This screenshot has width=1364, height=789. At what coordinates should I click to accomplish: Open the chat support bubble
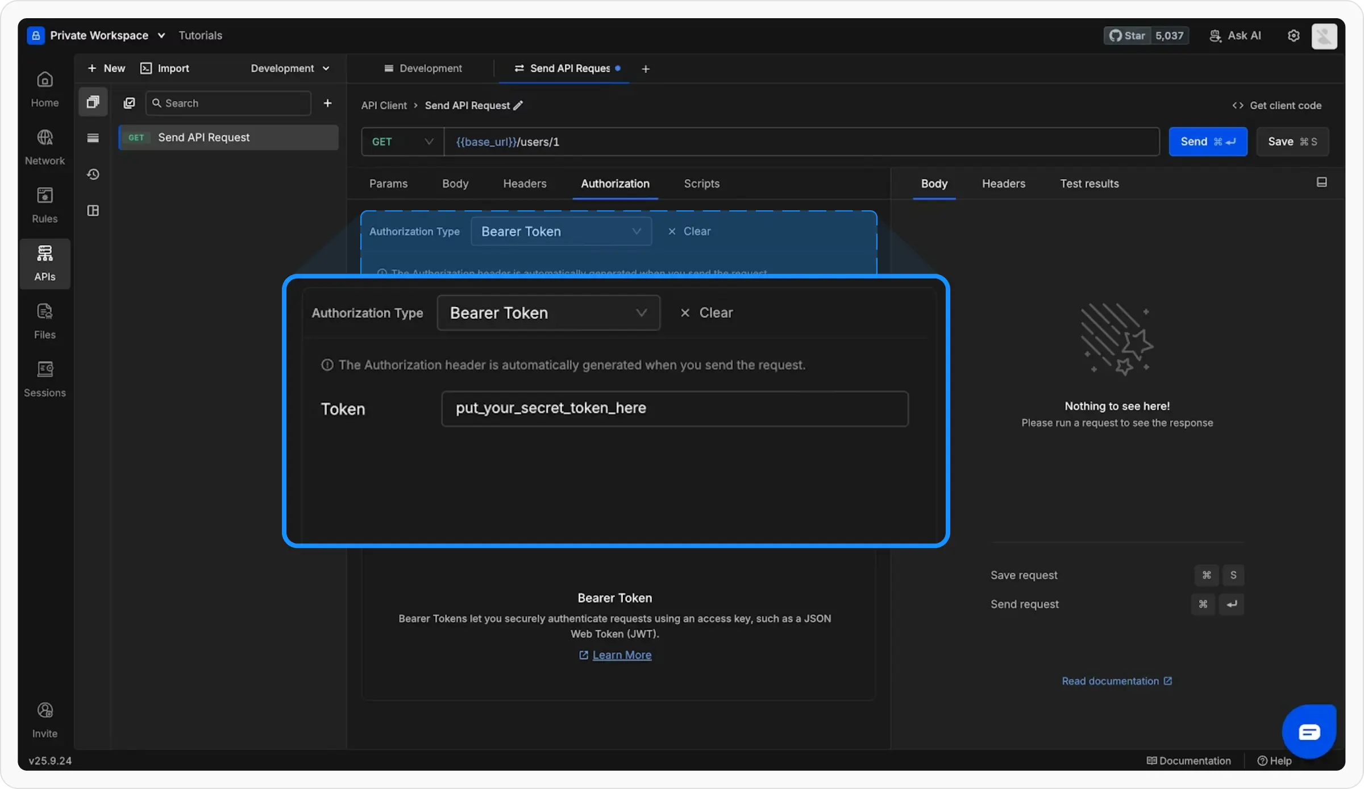point(1309,732)
